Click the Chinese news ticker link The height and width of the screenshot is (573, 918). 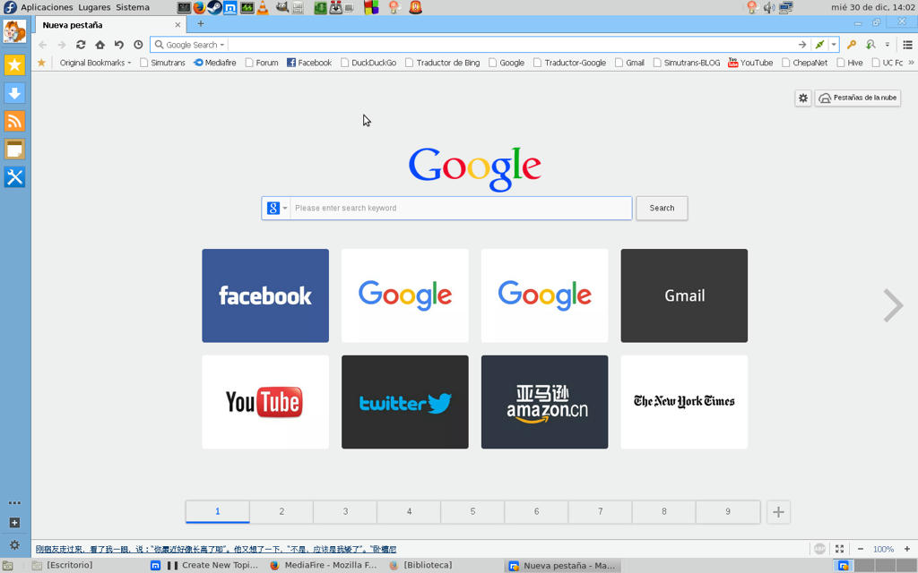[x=216, y=549]
